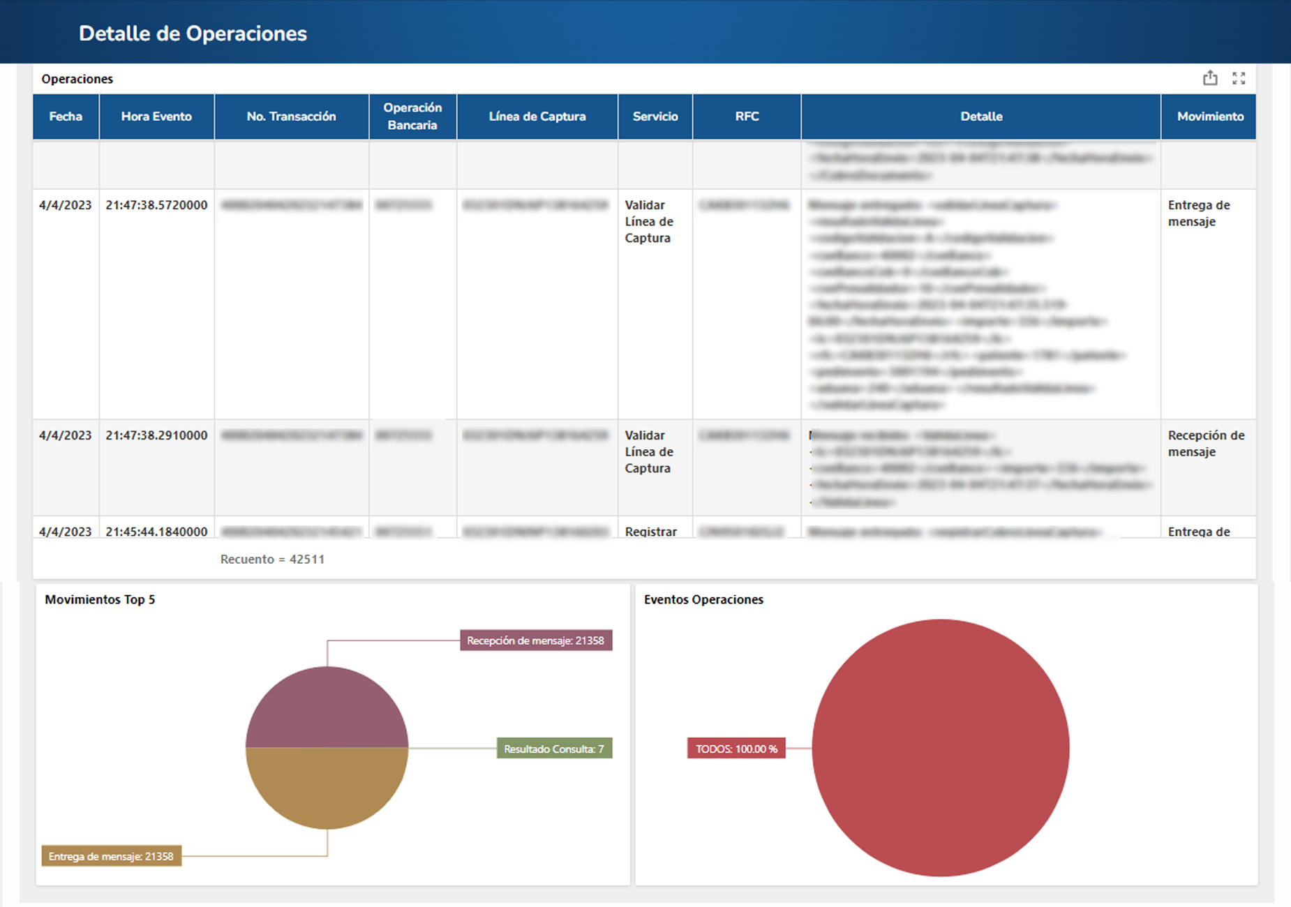Screen dimensions: 1291x907
Task: Click the Operación Bancaria column header
Action: (412, 117)
